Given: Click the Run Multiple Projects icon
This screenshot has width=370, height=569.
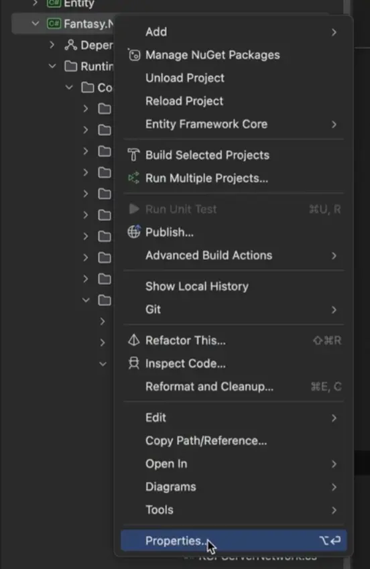Looking at the screenshot, I should click(x=133, y=178).
